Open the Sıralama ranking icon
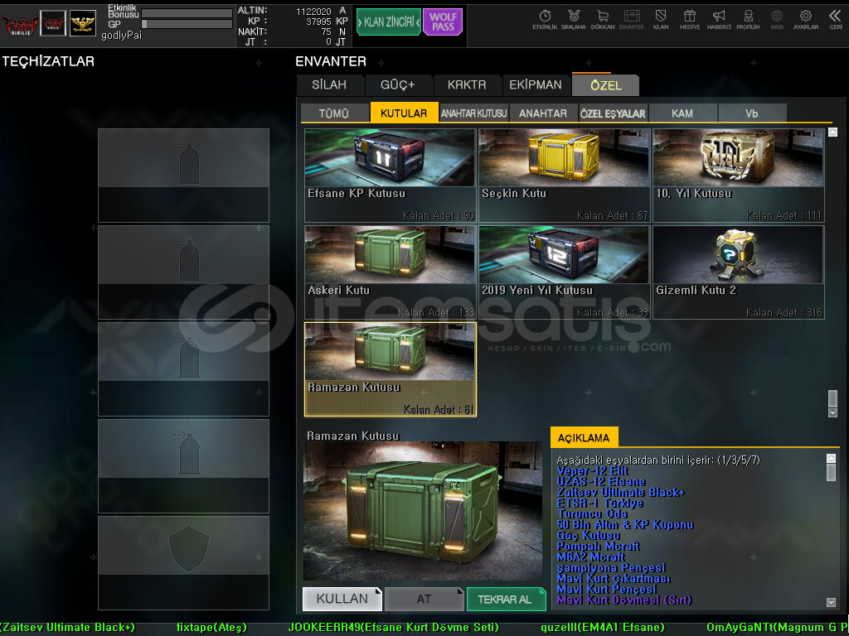The width and height of the screenshot is (849, 636). 574,20
